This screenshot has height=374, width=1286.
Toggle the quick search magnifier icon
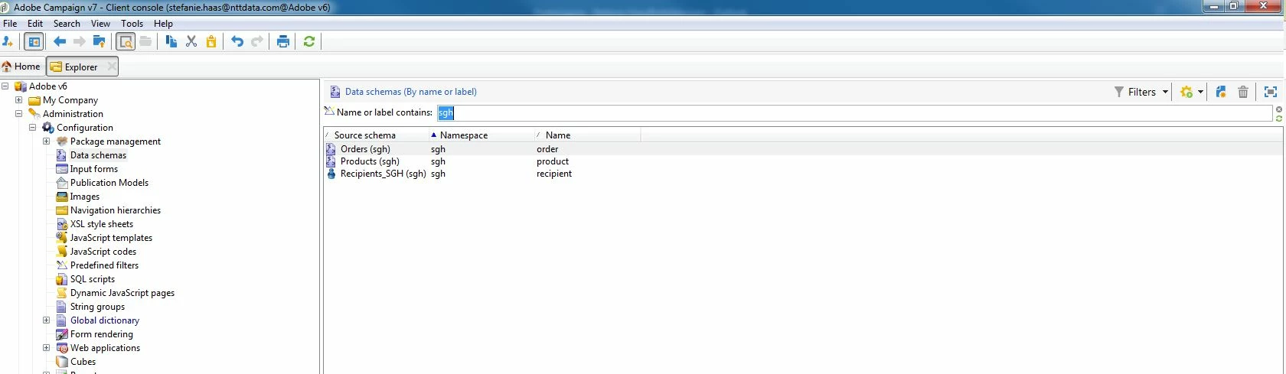click(x=126, y=41)
